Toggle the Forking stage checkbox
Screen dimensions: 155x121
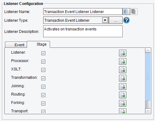43,104
